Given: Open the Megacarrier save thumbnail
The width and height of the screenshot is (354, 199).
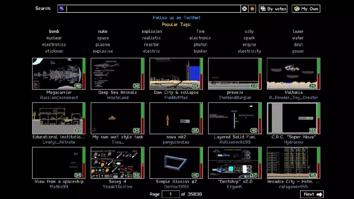Looking at the screenshot, I should (57, 74).
